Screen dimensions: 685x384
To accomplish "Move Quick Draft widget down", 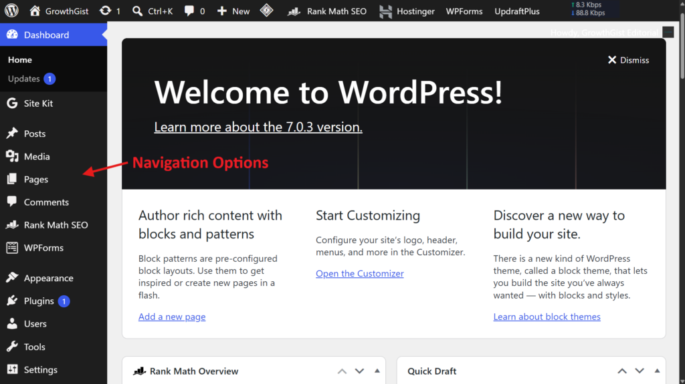I will click(640, 371).
